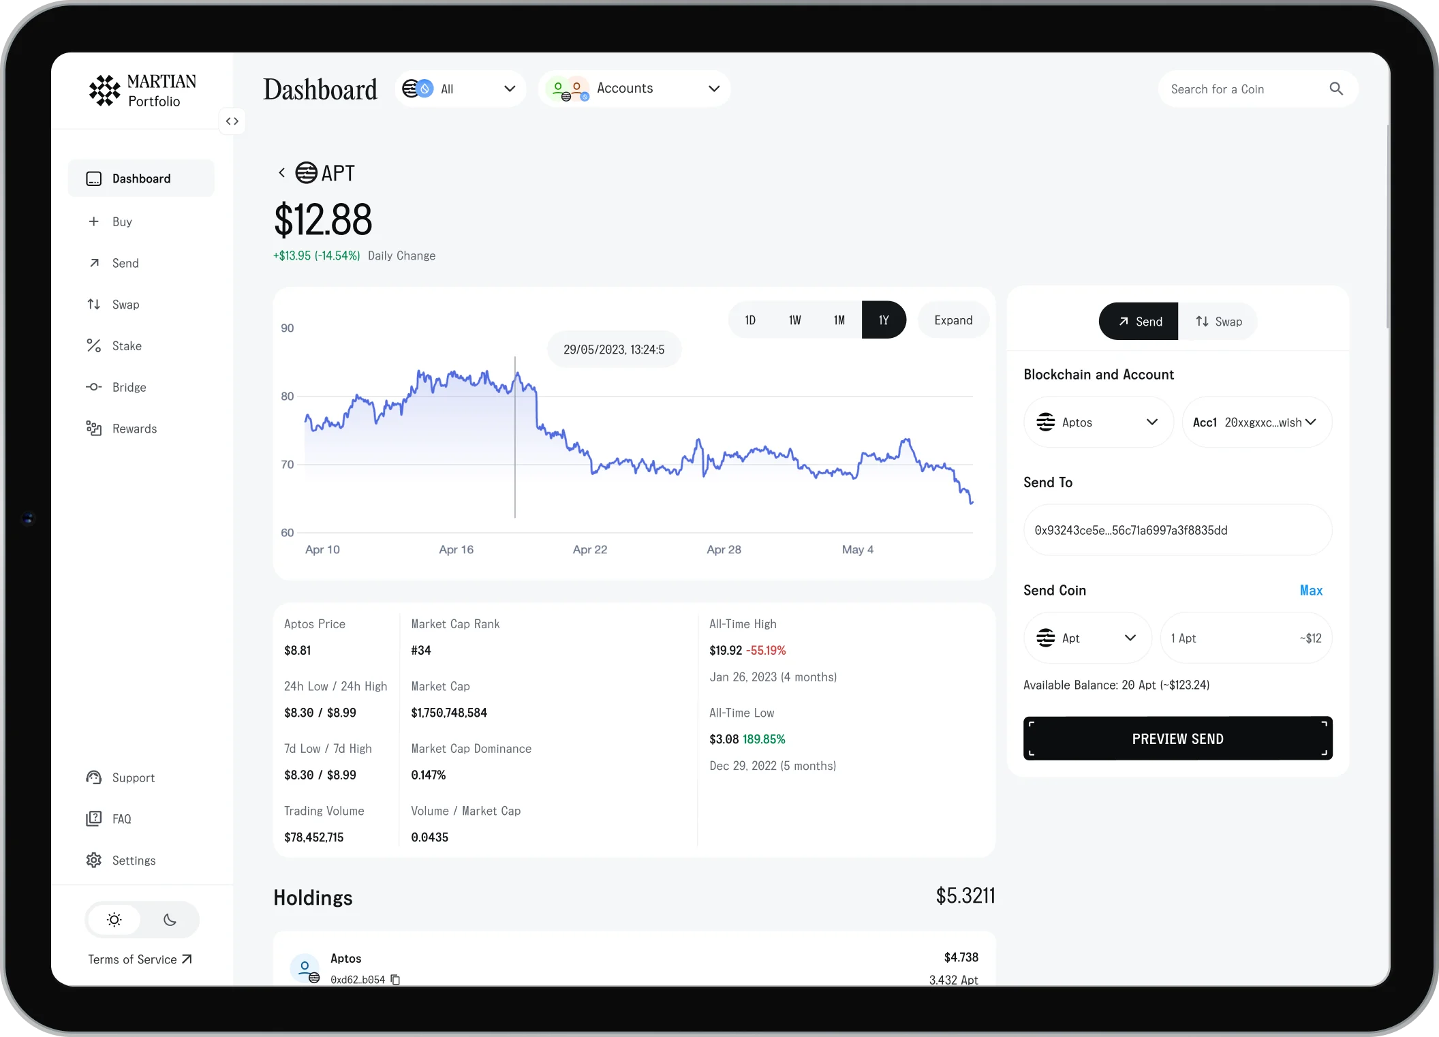The width and height of the screenshot is (1439, 1037).
Task: Select the 1Y chart timeframe tab
Action: [884, 321]
